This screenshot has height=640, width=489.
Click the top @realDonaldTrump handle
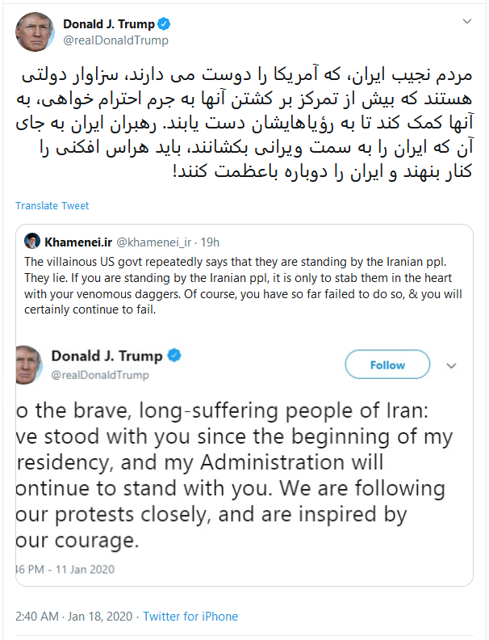[x=115, y=40]
